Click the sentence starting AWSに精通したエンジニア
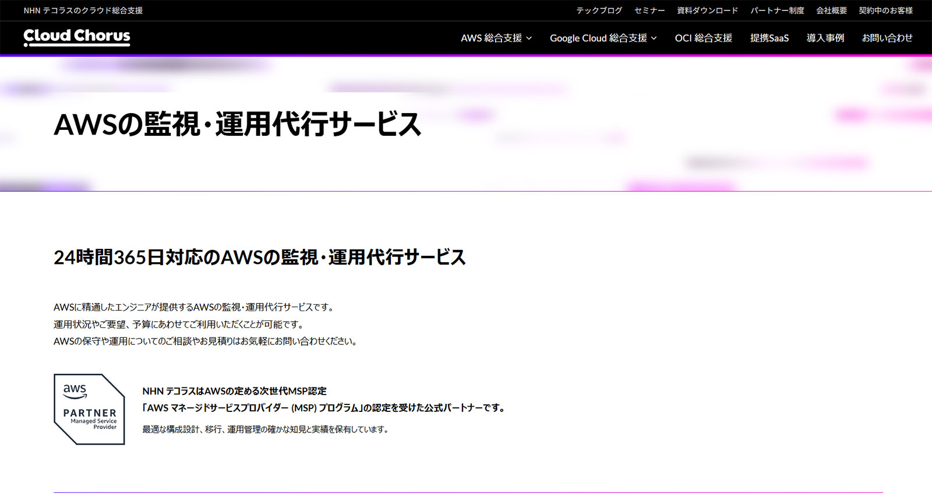Screen dimensions: 932x497 195,307
